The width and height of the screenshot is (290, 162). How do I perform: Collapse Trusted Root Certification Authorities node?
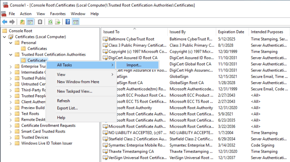click(11, 55)
